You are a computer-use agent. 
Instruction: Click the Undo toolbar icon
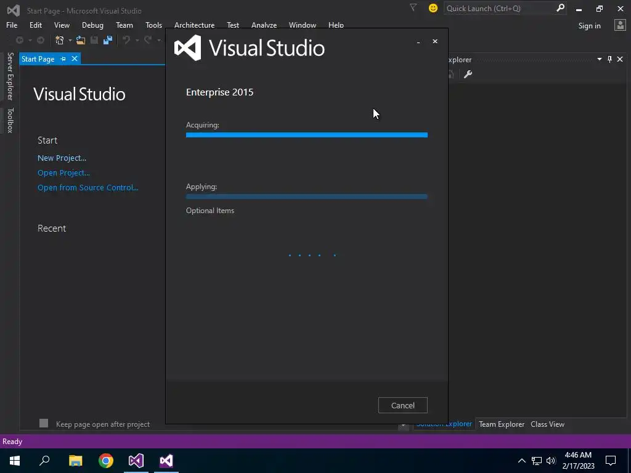(x=126, y=40)
